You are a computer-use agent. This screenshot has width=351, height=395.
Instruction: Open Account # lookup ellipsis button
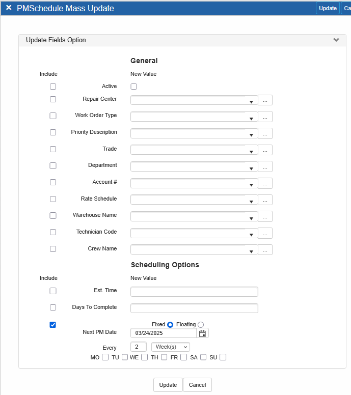point(265,183)
